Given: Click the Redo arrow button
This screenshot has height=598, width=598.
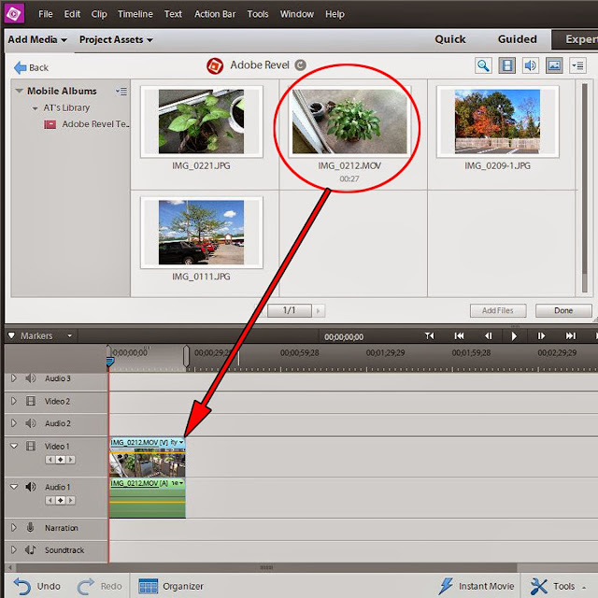Looking at the screenshot, I should (100, 586).
